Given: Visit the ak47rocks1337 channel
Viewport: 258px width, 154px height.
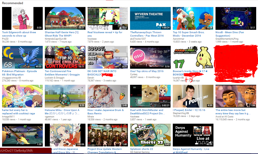Looking at the screenshot, I should tap(138, 39).
